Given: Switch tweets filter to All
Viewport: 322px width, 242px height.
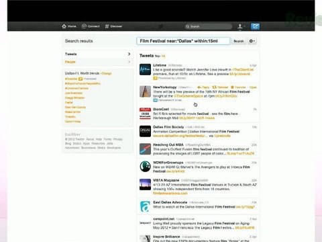Looking at the screenshot, I should (x=164, y=56).
